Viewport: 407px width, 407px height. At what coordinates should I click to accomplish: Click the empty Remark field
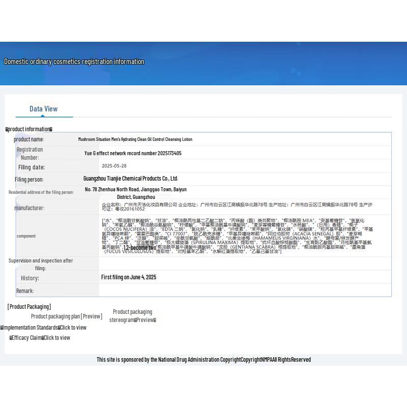pos(244,290)
